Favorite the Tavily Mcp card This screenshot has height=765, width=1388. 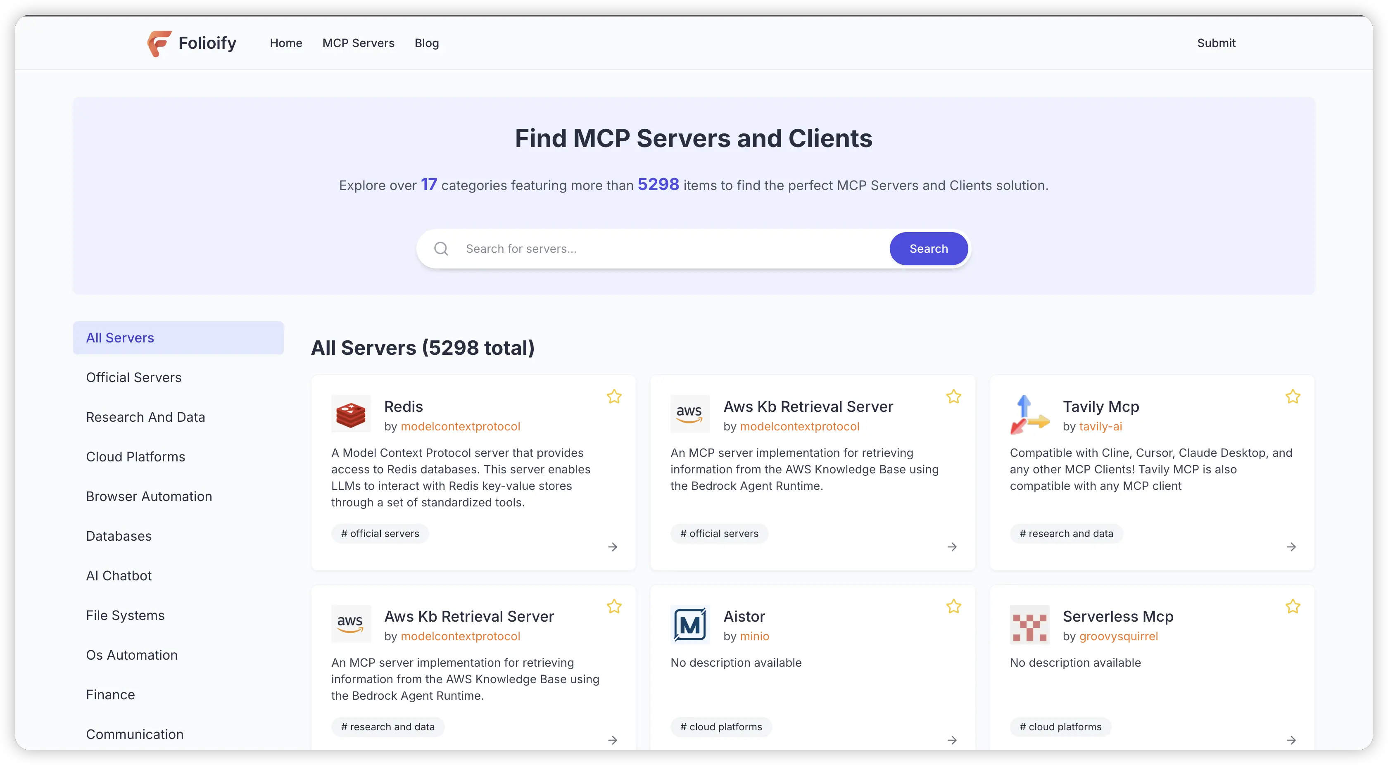[1293, 397]
